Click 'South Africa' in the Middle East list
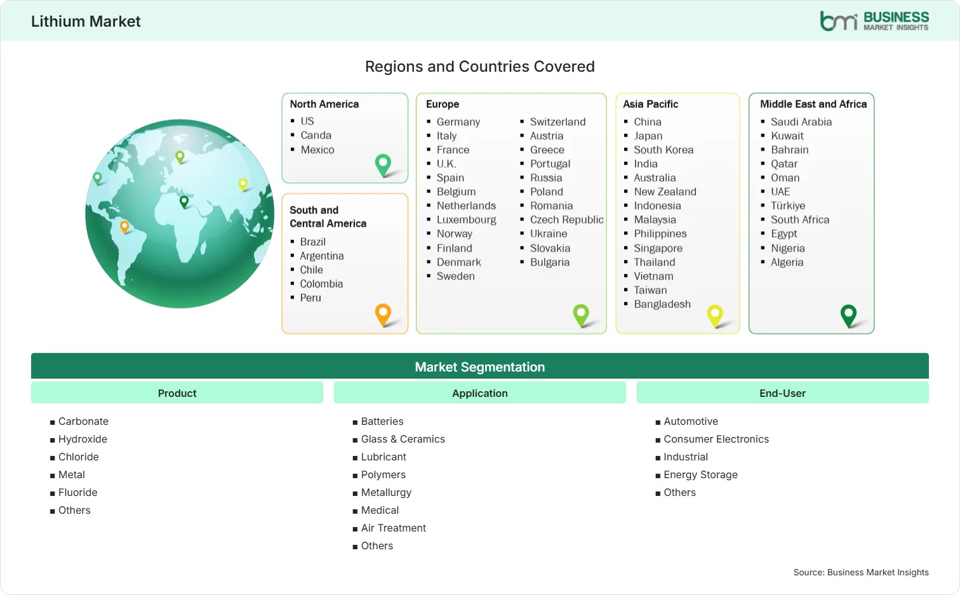This screenshot has width=960, height=595. pos(800,220)
